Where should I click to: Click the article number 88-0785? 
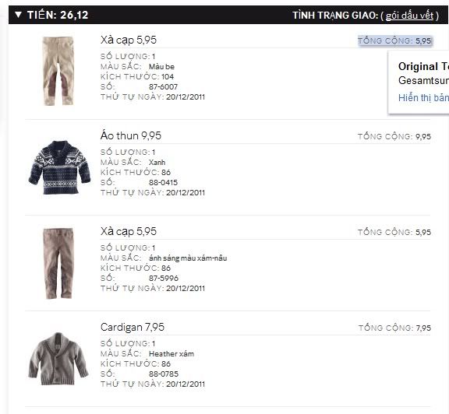(164, 374)
